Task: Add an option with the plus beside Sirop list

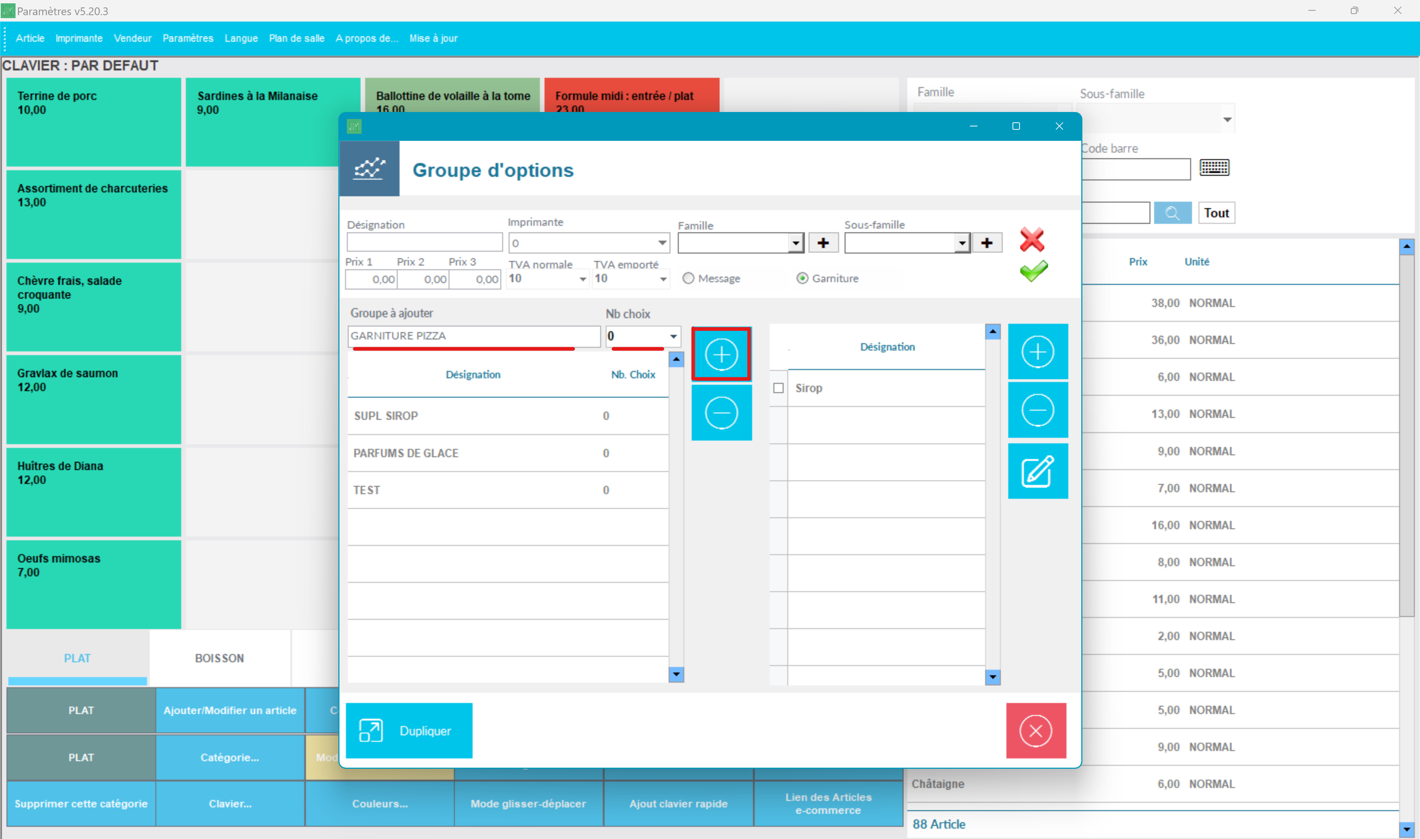Action: 1038,351
